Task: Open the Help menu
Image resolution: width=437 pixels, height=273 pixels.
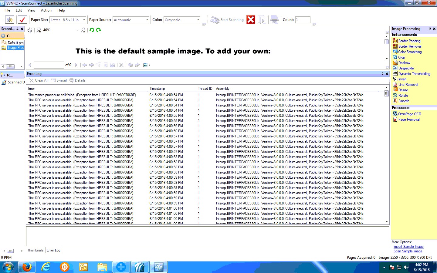Action: pos(61,10)
